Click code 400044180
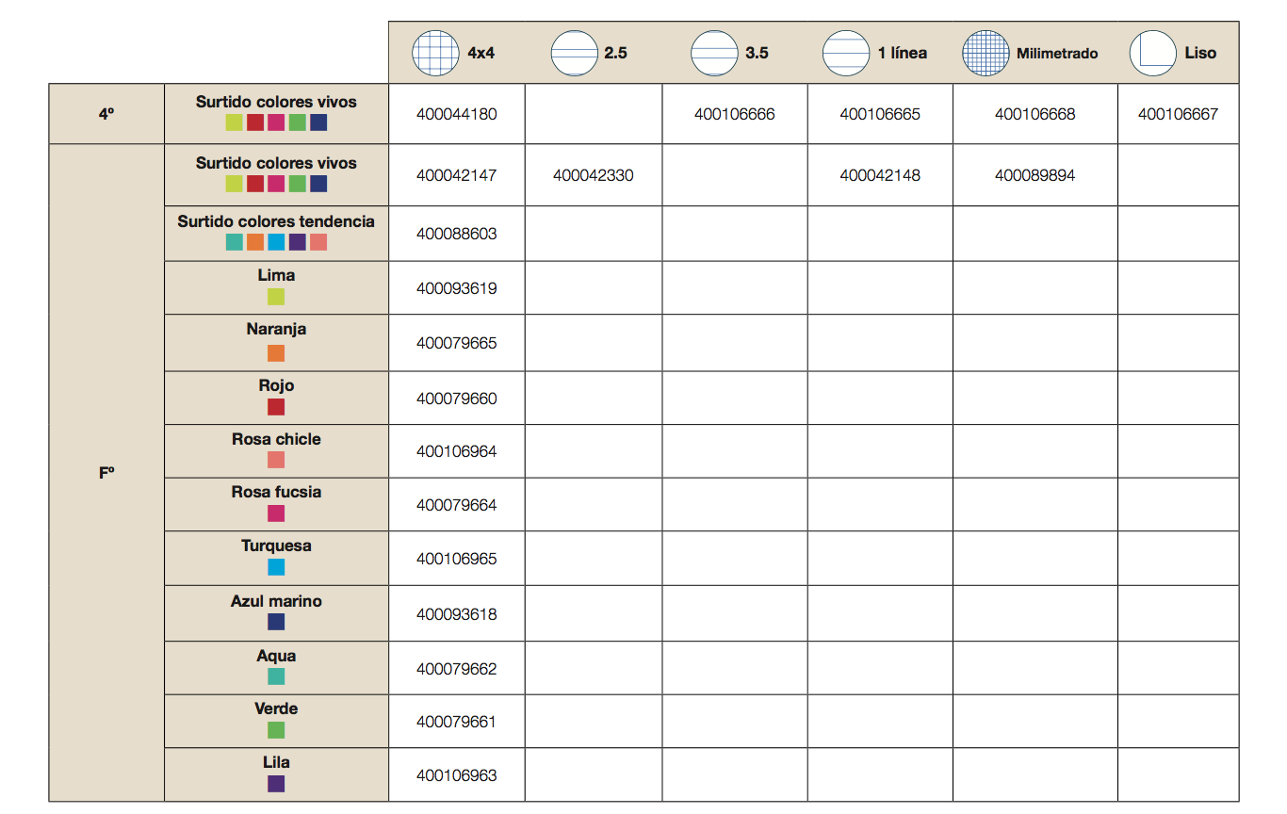 [456, 114]
